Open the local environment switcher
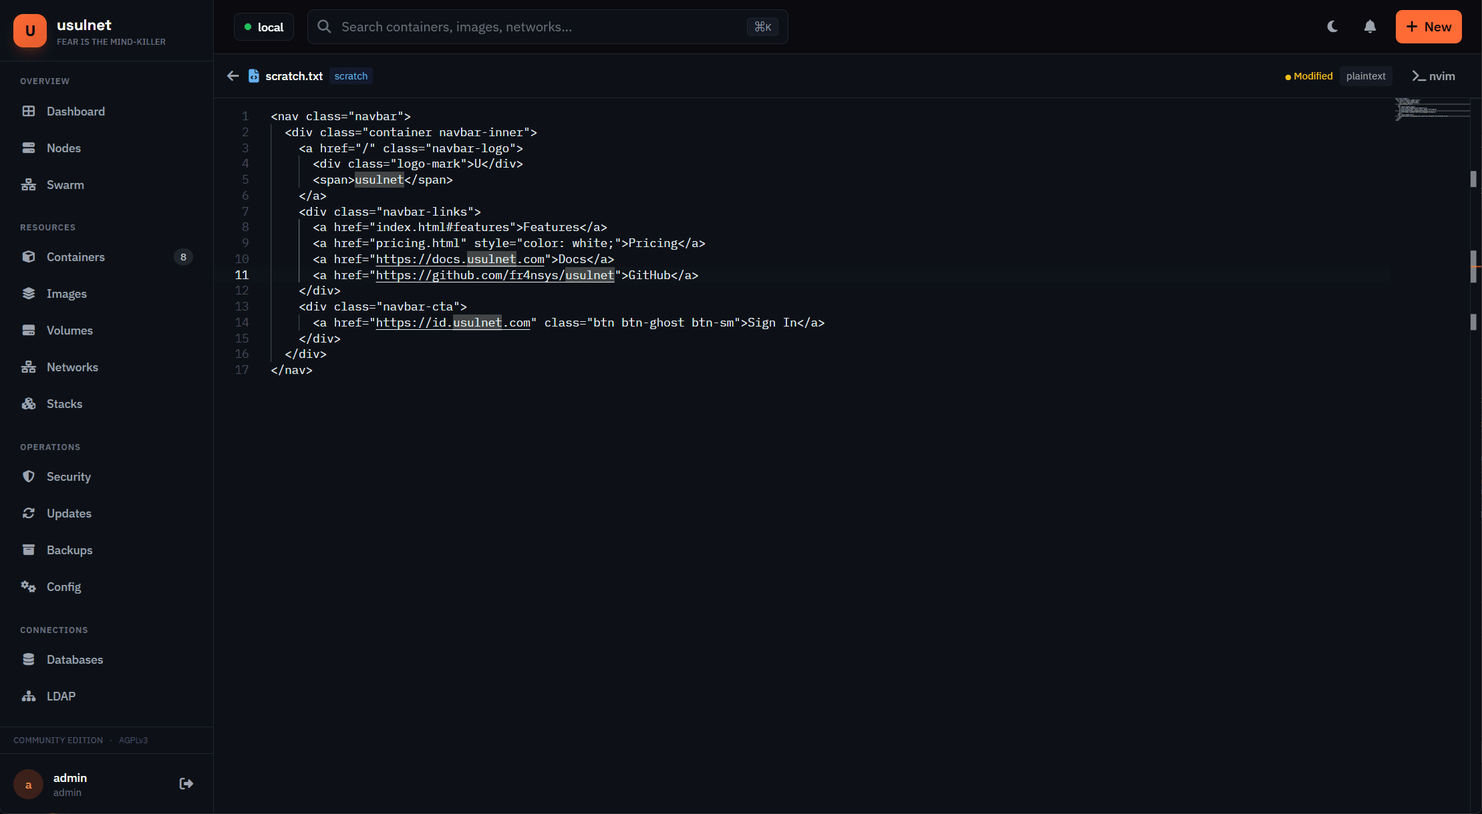 (x=264, y=27)
